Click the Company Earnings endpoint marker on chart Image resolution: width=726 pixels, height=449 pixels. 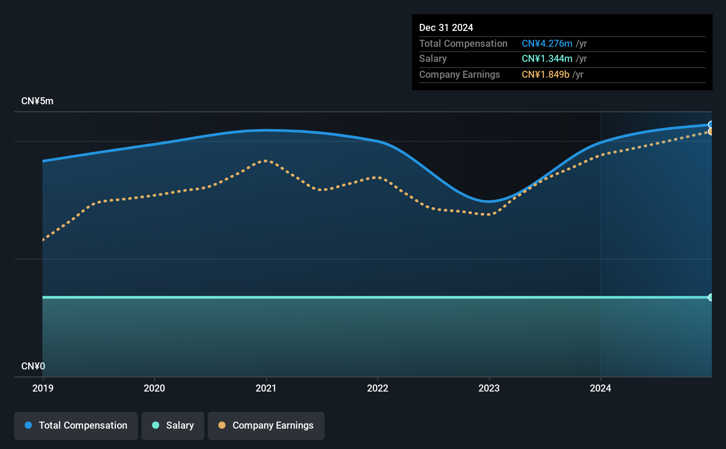pyautogui.click(x=711, y=132)
